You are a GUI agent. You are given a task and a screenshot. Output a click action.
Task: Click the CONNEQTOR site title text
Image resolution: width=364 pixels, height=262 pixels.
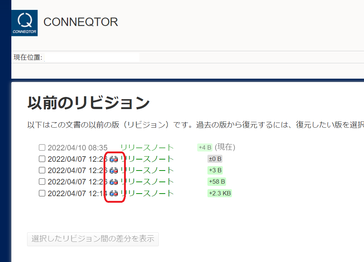click(80, 22)
